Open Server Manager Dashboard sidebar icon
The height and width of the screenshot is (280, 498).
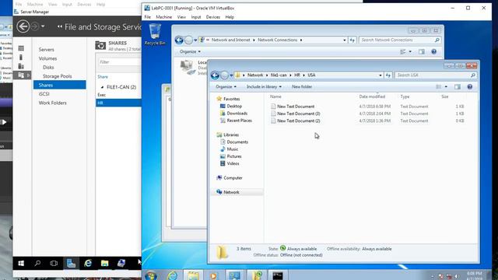[21, 48]
